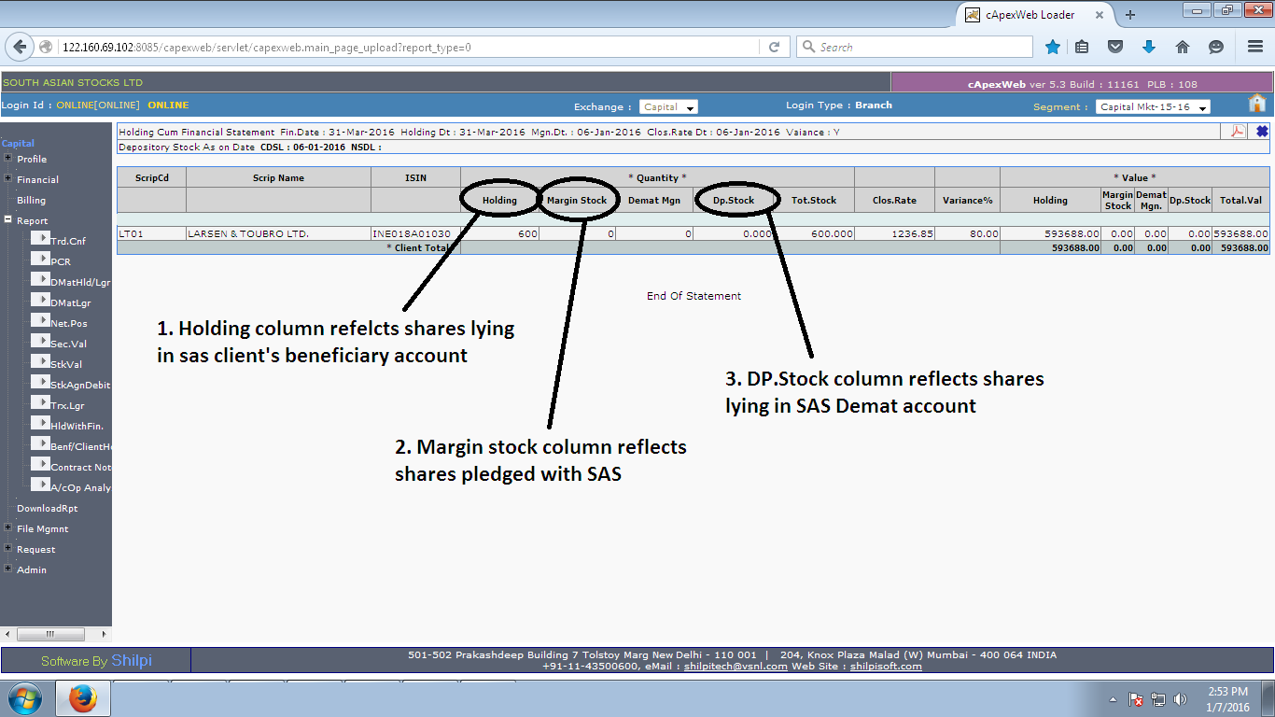Open the HldWithFin. report
This screenshot has width=1275, height=717.
(x=77, y=426)
